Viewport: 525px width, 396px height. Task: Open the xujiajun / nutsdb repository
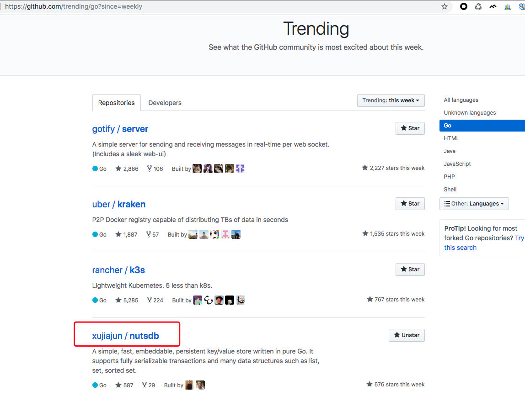pyautogui.click(x=126, y=336)
